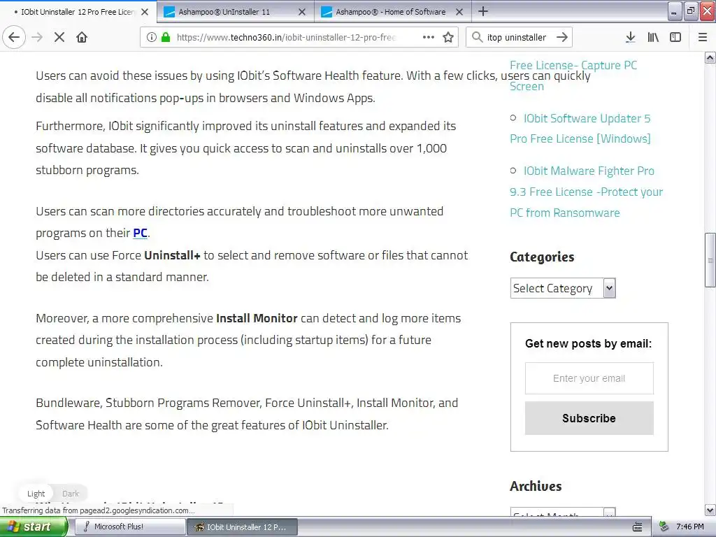This screenshot has height=537, width=716.
Task: Stop loading the page
Action: tap(59, 37)
